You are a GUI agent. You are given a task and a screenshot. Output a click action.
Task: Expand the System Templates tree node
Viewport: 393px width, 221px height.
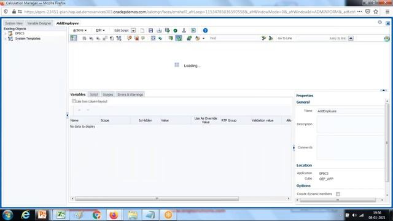6,39
